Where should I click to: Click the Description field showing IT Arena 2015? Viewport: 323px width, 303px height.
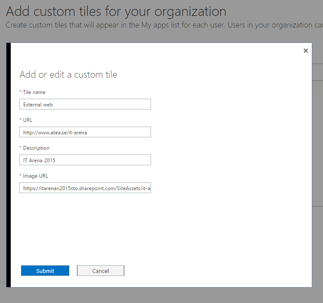85,160
